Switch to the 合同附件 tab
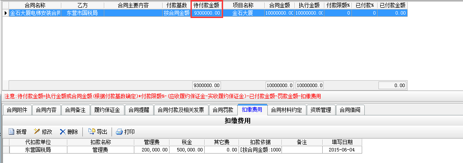Screen dimensions: 463x163 [x=17, y=110]
